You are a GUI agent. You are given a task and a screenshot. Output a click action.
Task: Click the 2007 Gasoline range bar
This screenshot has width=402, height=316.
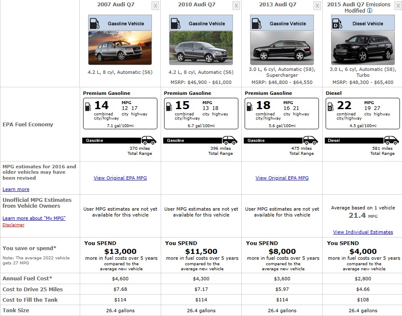point(112,141)
